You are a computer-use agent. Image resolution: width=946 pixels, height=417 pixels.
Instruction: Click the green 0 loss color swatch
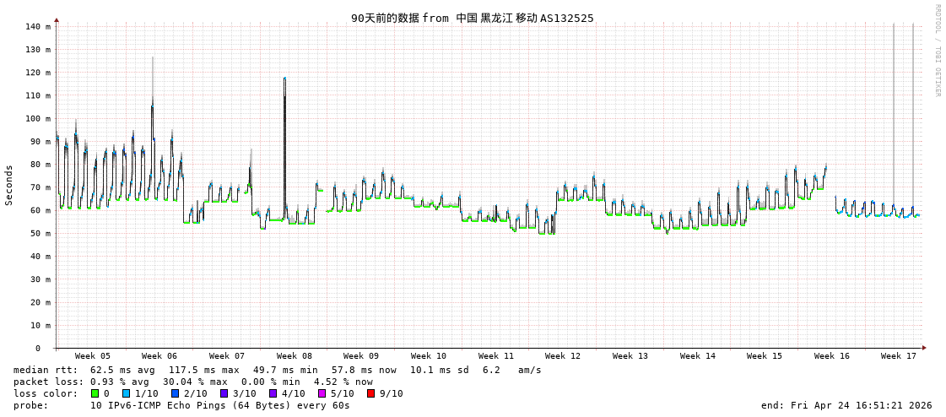click(x=95, y=393)
